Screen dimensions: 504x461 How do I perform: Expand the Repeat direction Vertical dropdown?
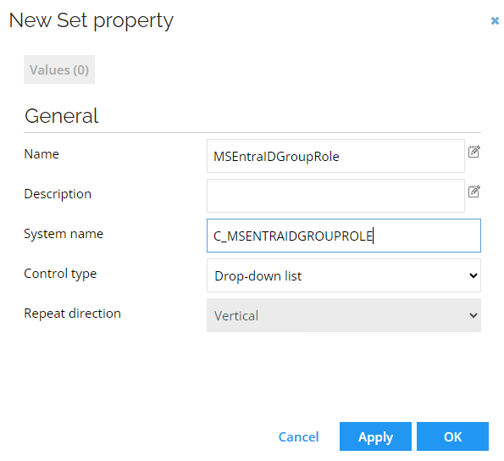tap(344, 315)
